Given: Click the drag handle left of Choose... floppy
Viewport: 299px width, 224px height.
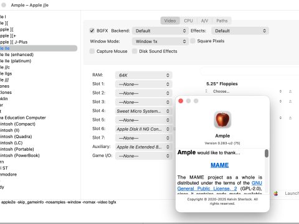Looking at the screenshot, I should click(x=206, y=91).
